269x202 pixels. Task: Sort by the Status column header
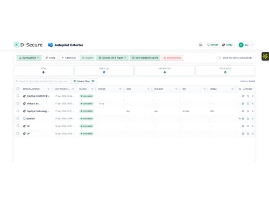[83, 89]
